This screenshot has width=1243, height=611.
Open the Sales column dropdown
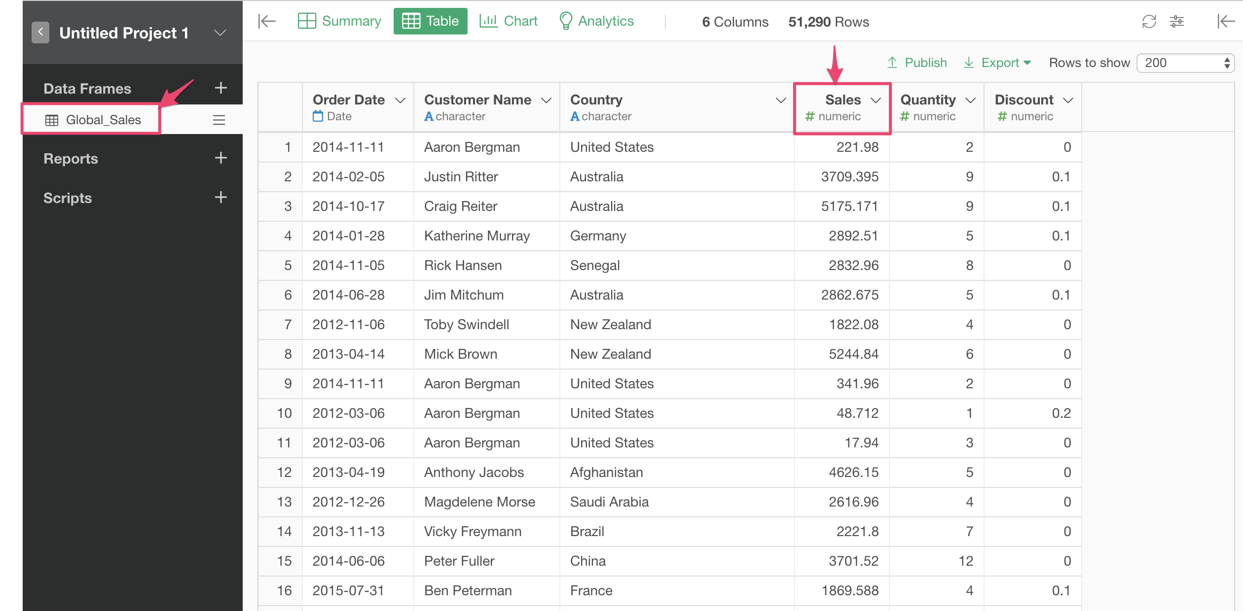[x=877, y=100]
